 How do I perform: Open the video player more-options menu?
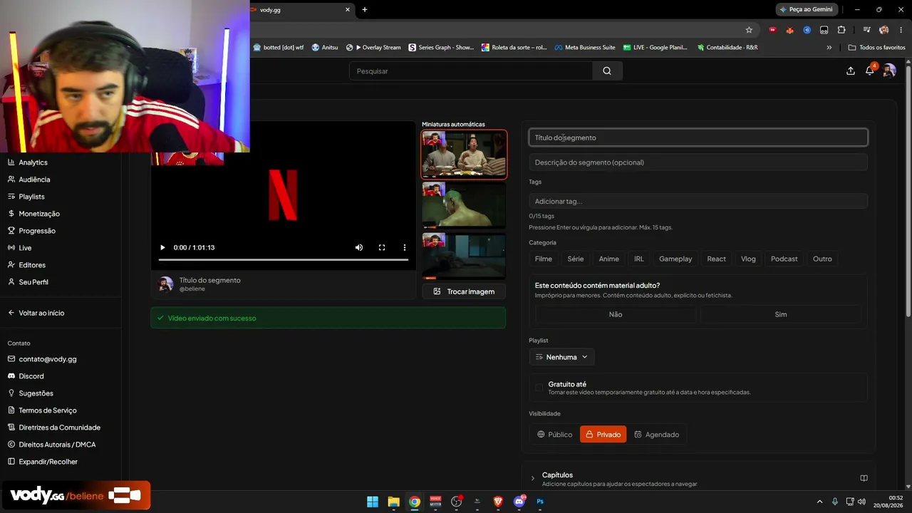click(x=405, y=247)
